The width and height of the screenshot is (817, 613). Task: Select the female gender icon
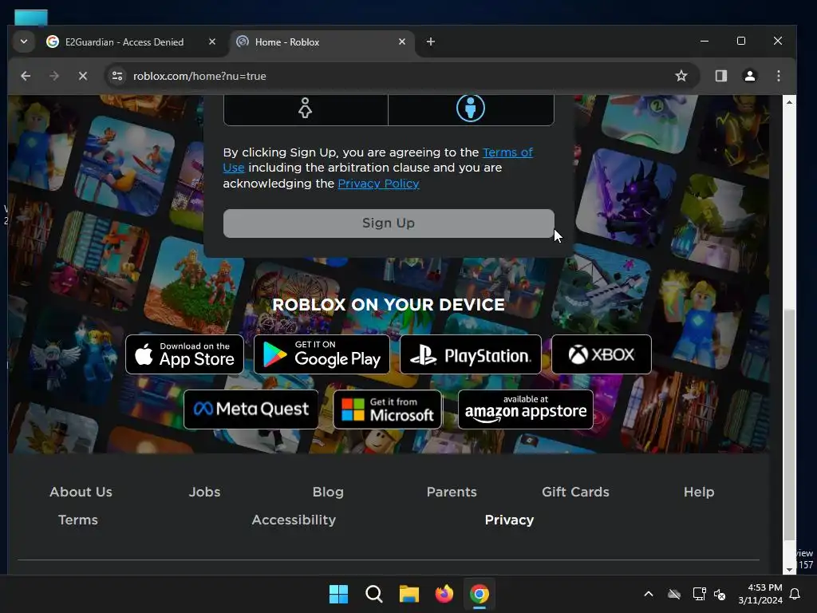(306, 108)
